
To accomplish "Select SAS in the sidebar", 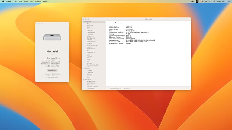I will point(88,58).
